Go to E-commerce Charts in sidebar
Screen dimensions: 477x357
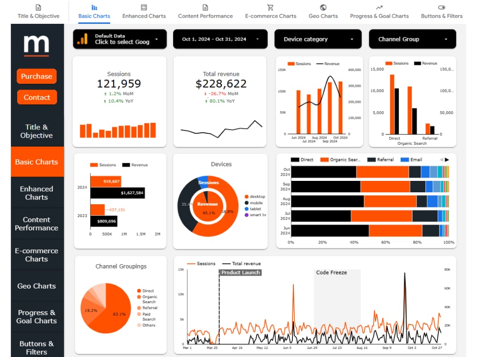[37, 255]
